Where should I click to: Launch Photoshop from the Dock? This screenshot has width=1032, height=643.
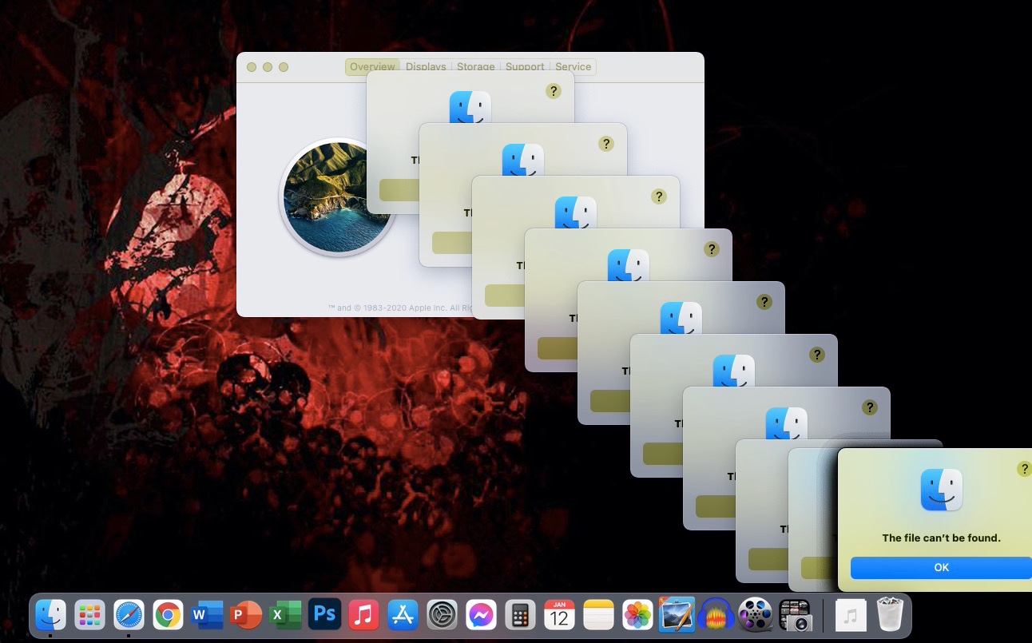tap(324, 614)
